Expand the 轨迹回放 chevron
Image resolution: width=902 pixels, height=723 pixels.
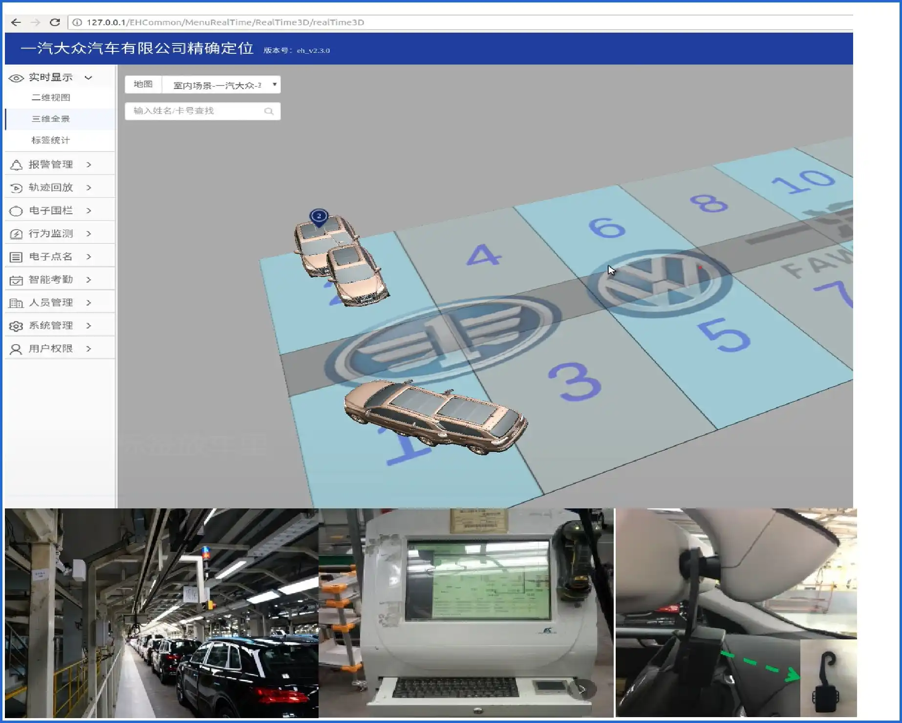(x=89, y=188)
